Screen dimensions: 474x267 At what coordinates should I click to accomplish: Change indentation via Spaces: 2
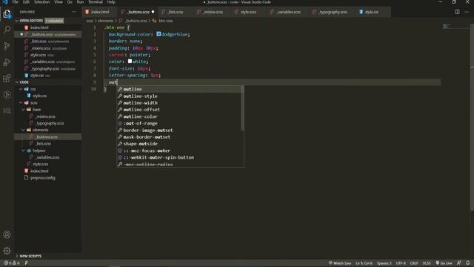tap(384, 263)
